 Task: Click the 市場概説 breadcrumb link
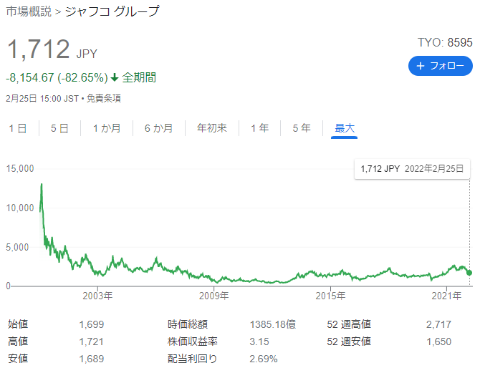[29, 11]
